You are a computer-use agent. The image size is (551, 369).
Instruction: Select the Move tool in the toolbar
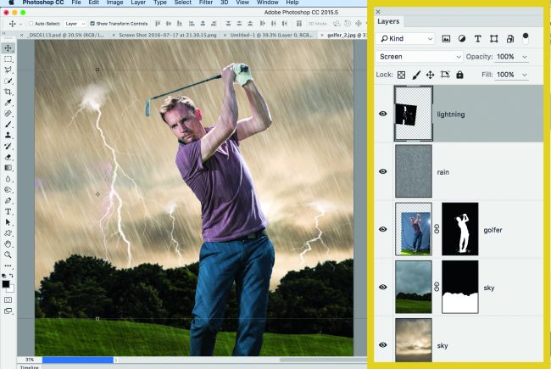coord(8,48)
